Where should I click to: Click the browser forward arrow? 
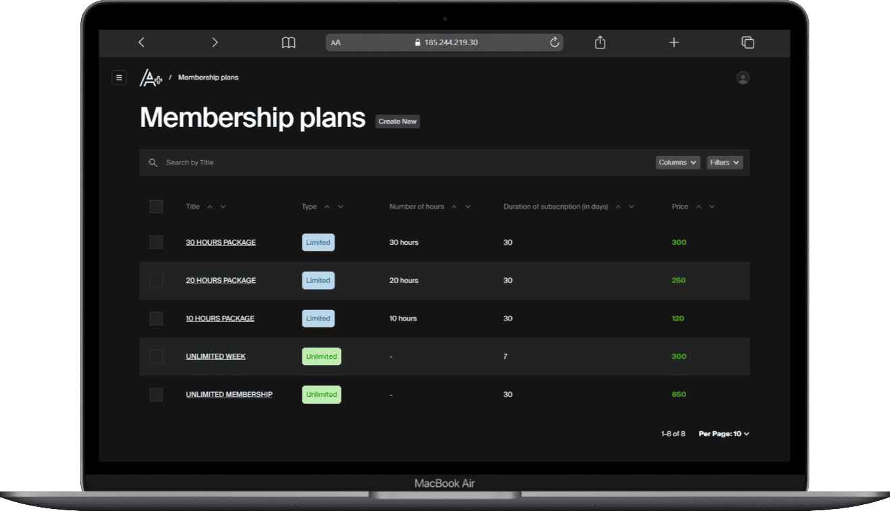[215, 43]
